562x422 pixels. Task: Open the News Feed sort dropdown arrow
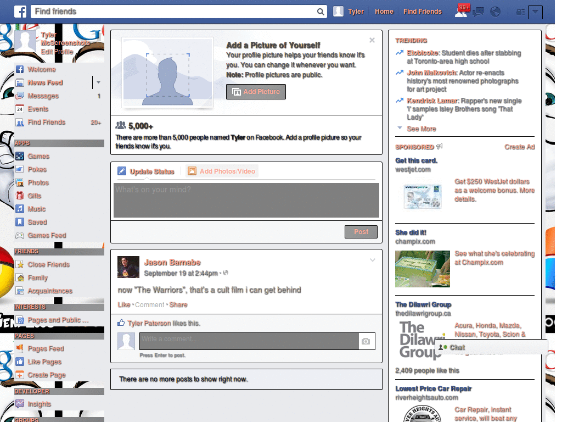pos(98,82)
